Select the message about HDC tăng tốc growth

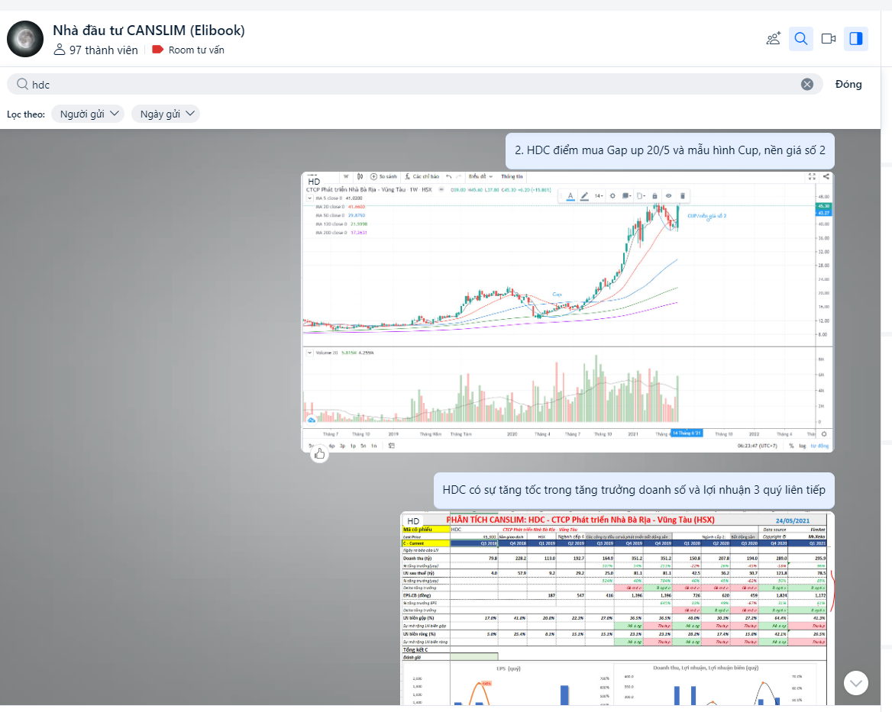[x=633, y=490]
